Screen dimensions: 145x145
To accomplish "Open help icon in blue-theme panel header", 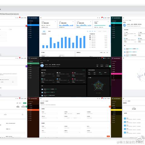I will coord(100,18).
